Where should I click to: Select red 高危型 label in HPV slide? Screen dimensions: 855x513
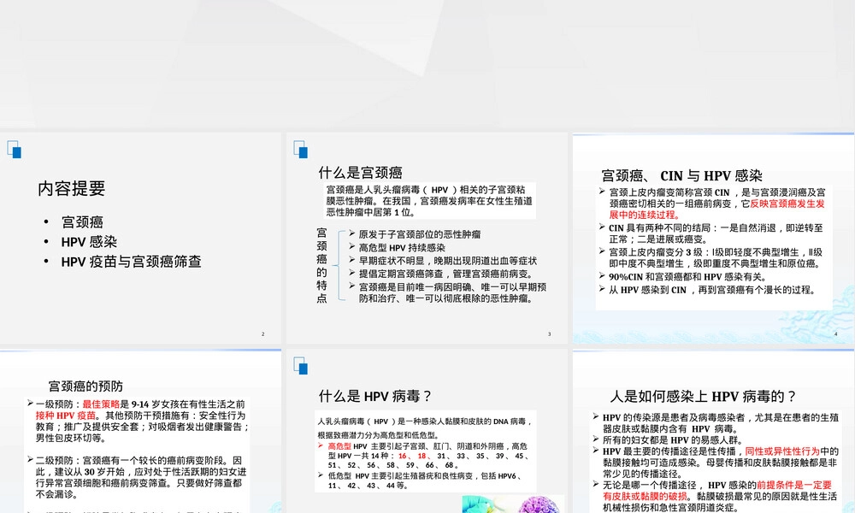click(x=339, y=446)
